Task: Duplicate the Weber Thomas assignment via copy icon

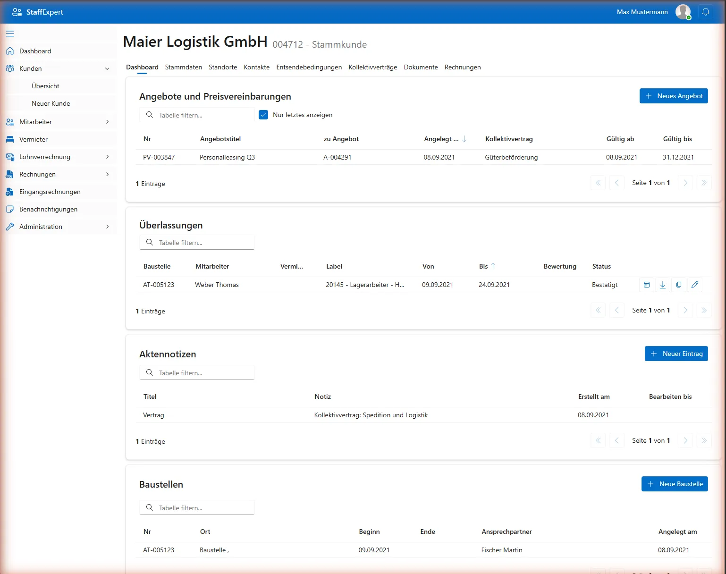Action: pos(678,285)
